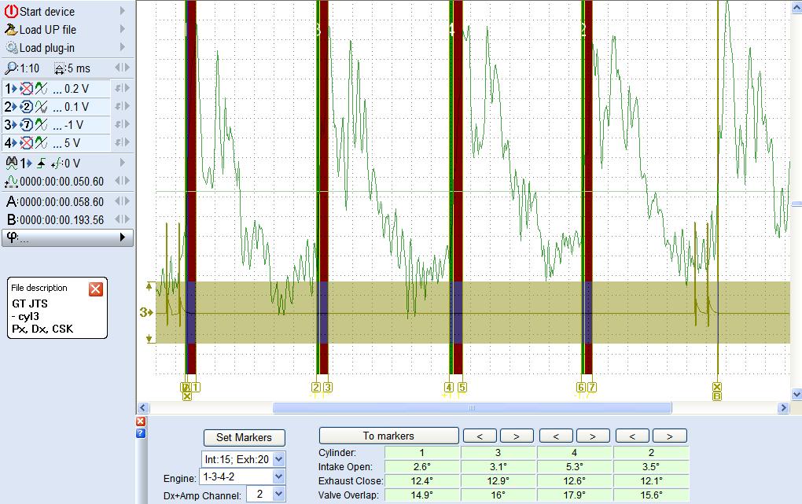Close the File description box
The image size is (802, 504).
[96, 289]
